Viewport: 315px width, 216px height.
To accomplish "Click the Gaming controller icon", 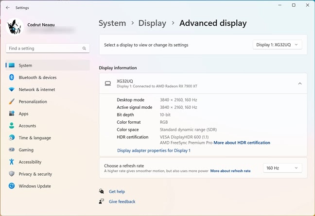I will coord(12,150).
